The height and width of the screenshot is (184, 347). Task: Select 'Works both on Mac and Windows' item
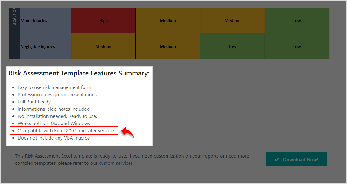pos(54,124)
